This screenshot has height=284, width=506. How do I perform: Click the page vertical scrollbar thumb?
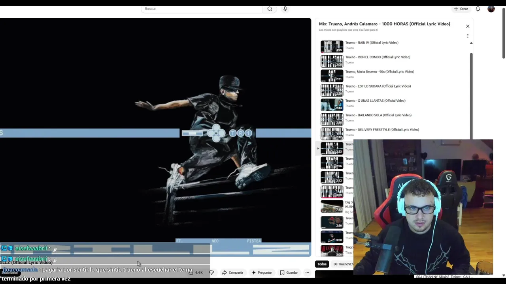pyautogui.click(x=504, y=34)
